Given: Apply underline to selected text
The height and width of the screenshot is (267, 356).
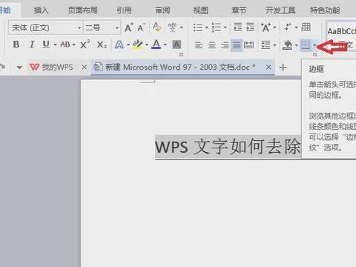Looking at the screenshot, I should (x=46, y=44).
